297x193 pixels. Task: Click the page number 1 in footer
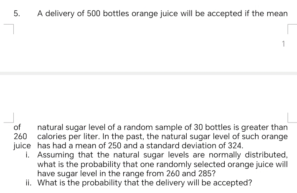283,44
